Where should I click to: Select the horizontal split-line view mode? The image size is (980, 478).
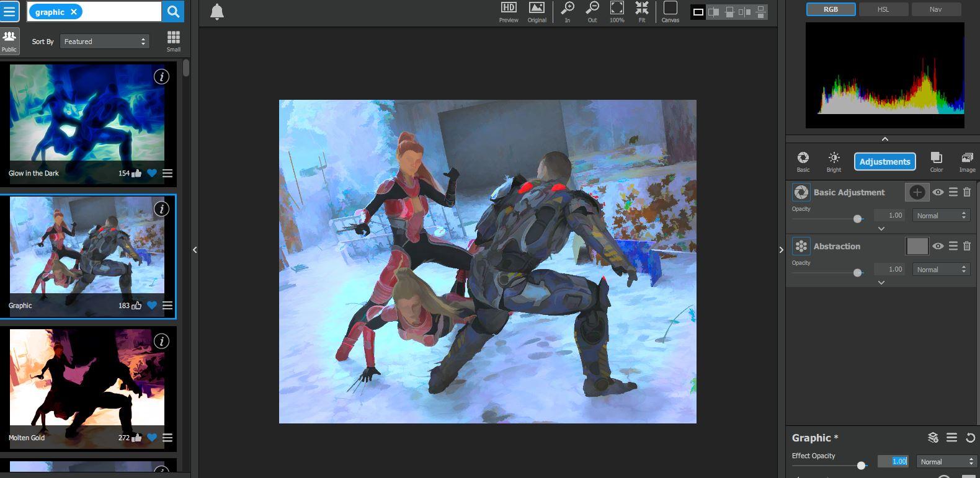(729, 12)
